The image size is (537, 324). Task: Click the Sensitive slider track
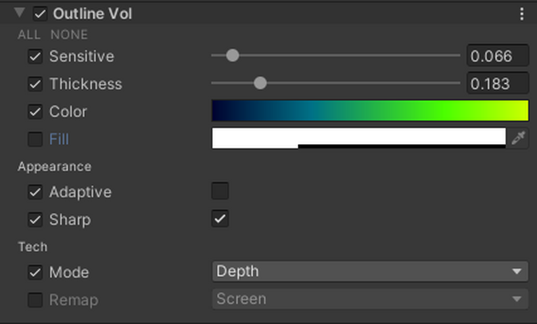coord(352,55)
